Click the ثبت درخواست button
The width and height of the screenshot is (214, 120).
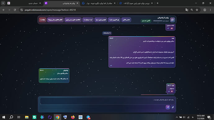[x=88, y=20]
